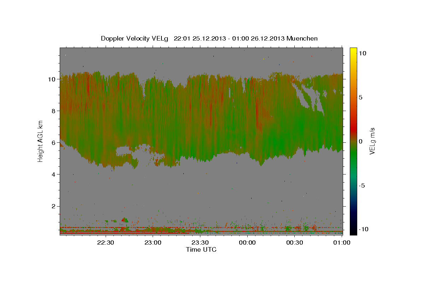Click the height axis label '4'
The width and height of the screenshot is (424, 282).
click(54, 174)
